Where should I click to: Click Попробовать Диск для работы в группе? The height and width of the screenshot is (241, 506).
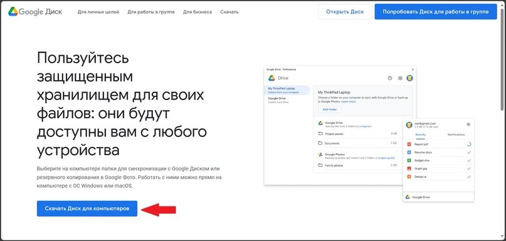436,12
